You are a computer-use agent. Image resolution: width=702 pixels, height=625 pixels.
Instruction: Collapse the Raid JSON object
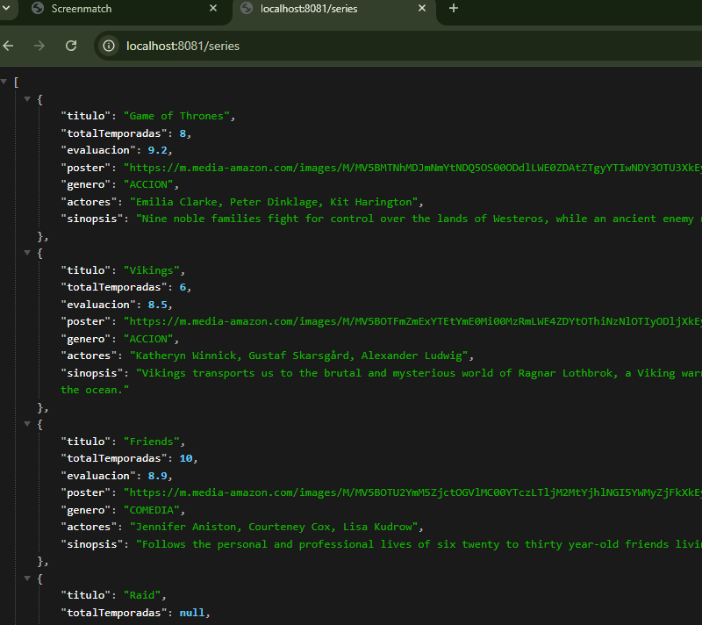point(27,578)
